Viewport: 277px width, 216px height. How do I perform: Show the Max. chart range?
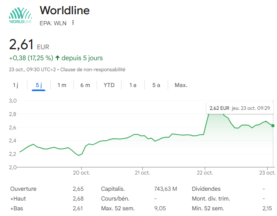(181, 85)
